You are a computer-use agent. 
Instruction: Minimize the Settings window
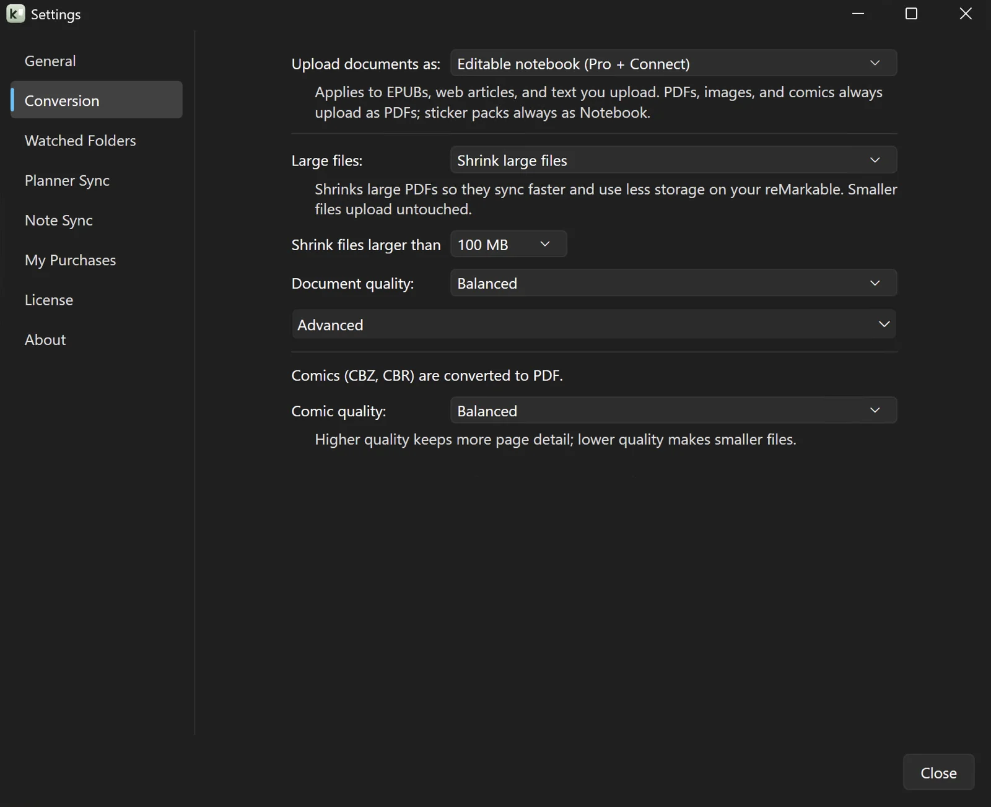click(858, 14)
